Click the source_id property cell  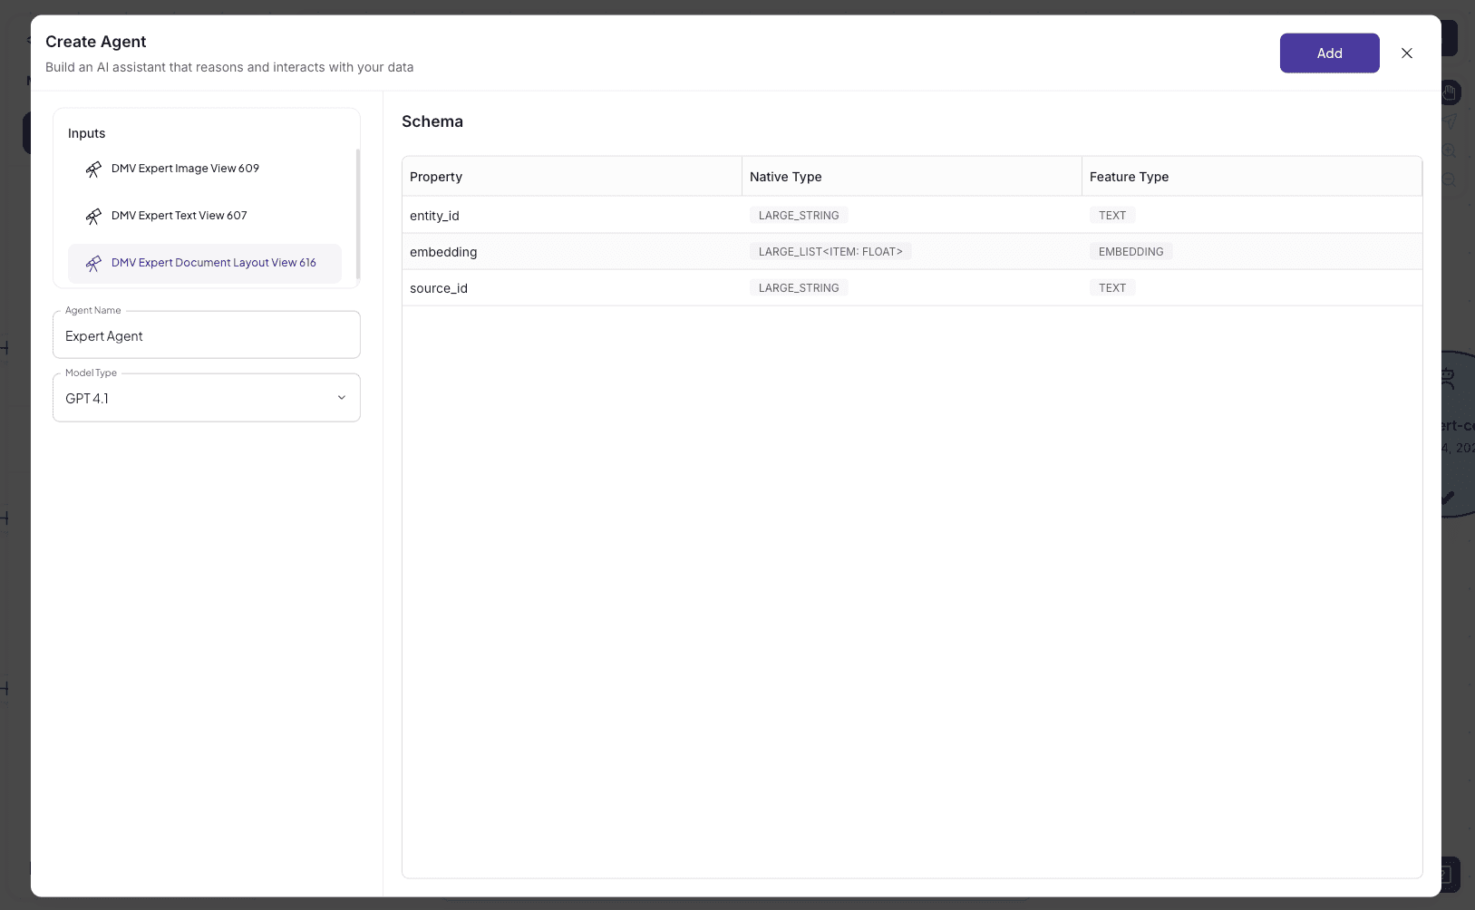[x=572, y=288]
